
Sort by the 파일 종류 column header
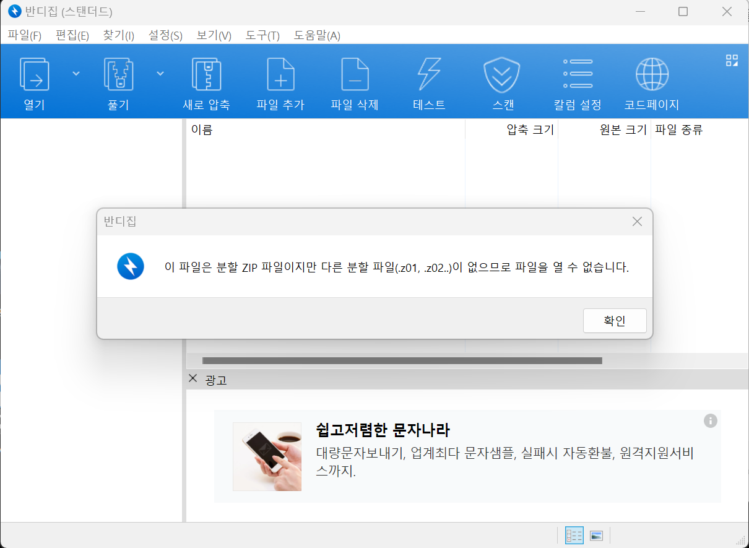point(699,130)
